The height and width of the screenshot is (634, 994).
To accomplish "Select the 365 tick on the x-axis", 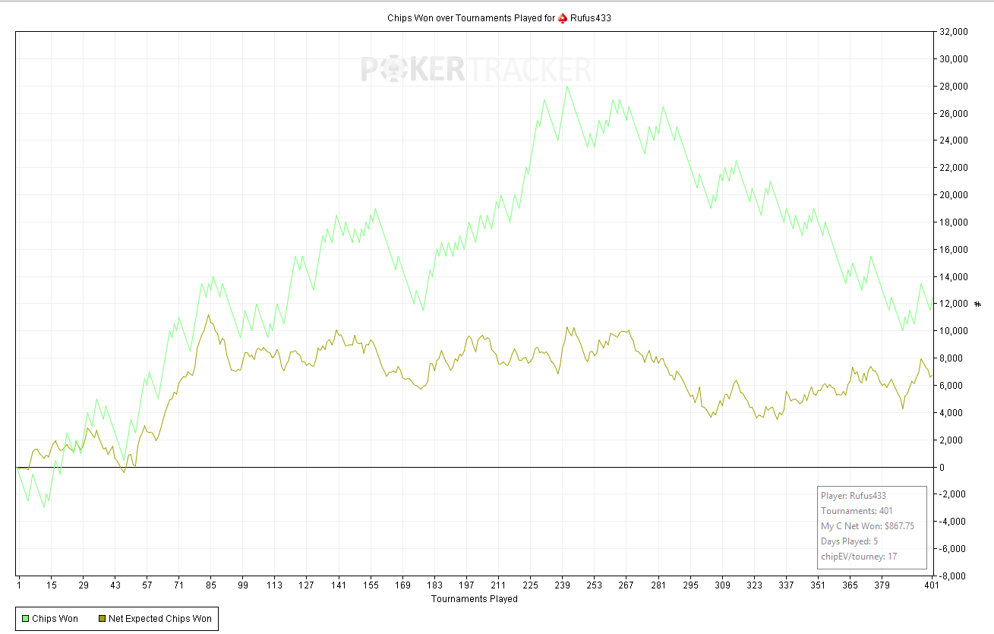I will pyautogui.click(x=850, y=586).
